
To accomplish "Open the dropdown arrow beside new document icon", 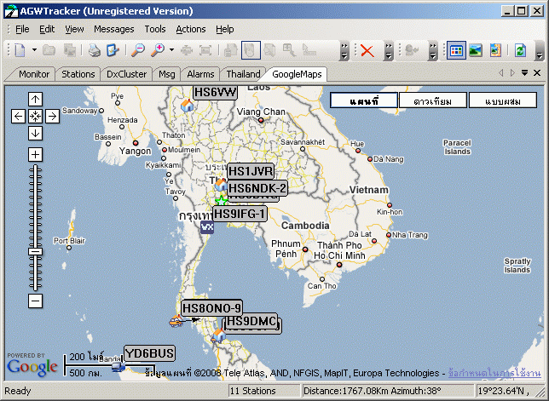I will point(34,50).
